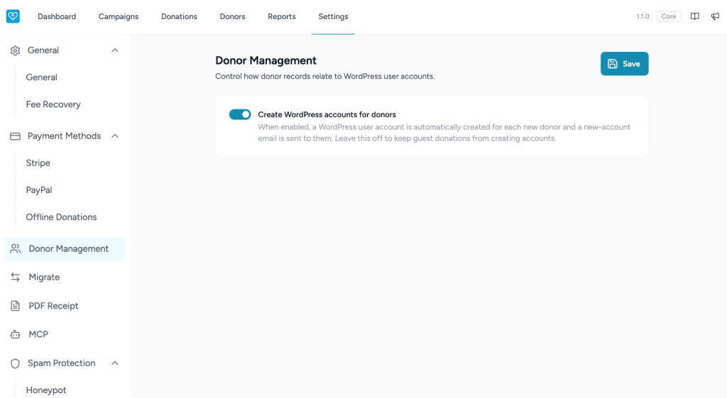
Task: Select Donor Management in sidebar
Action: 65,249
